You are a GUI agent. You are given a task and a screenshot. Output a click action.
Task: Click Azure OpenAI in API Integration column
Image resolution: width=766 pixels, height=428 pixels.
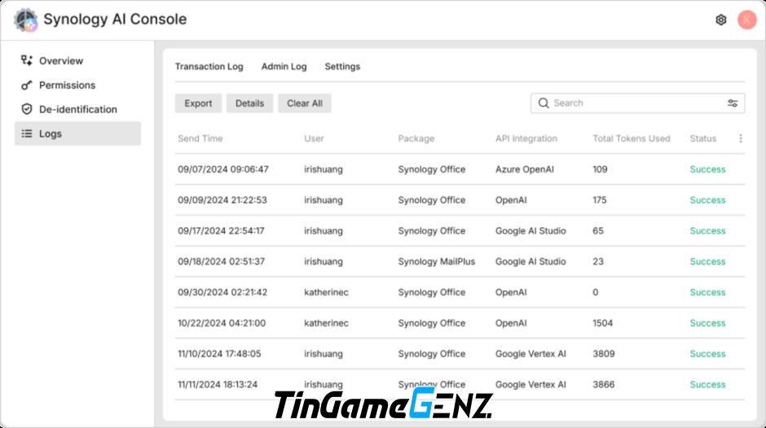[x=525, y=169]
